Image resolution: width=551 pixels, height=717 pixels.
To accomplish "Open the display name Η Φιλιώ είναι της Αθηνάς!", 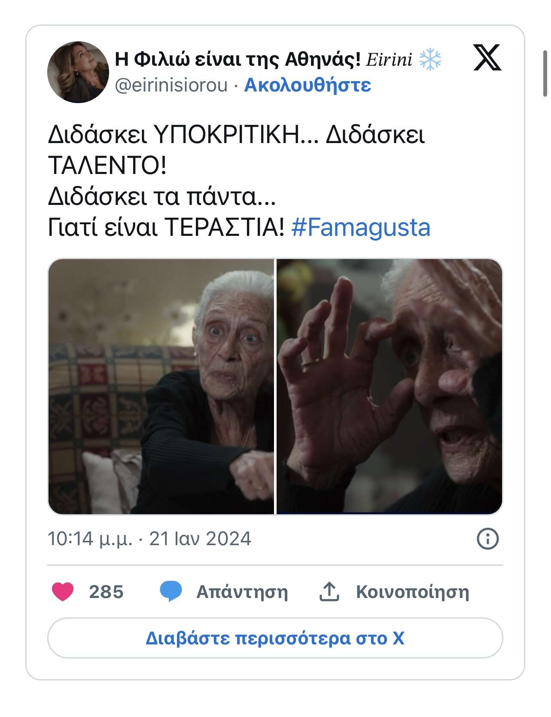I will tap(237, 60).
